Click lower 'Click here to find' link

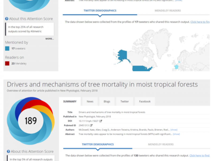tap(200, 156)
